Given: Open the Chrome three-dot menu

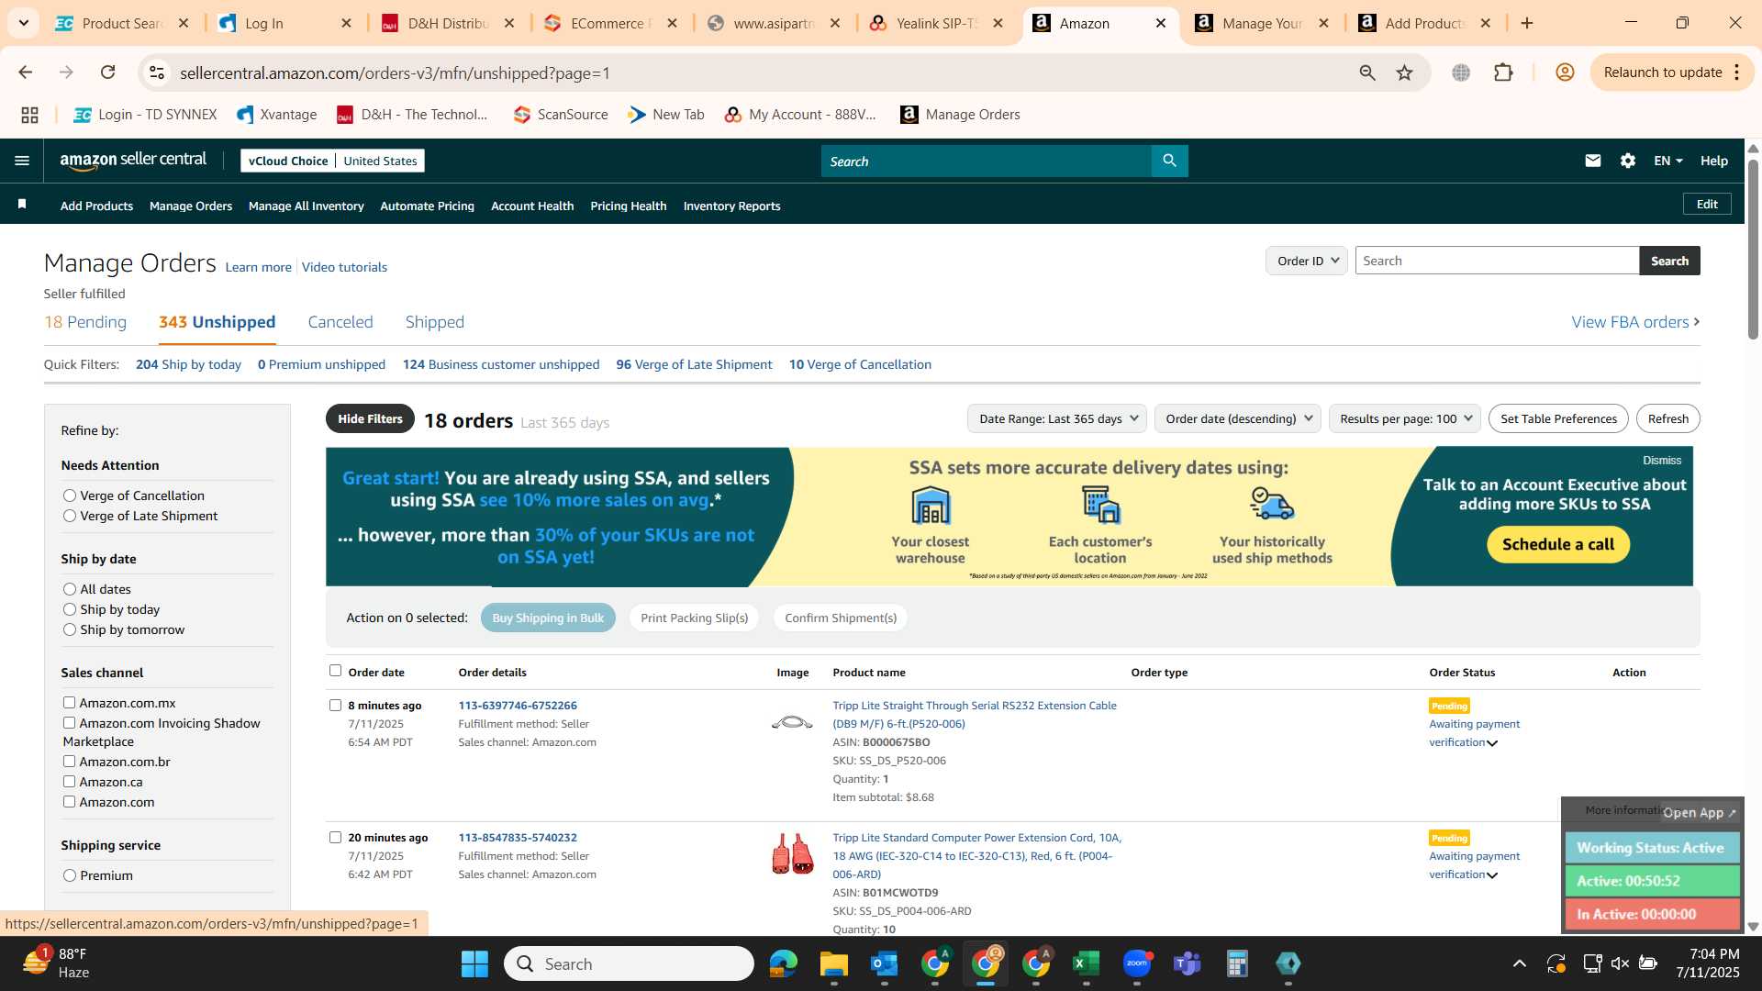Looking at the screenshot, I should pos(1737,72).
